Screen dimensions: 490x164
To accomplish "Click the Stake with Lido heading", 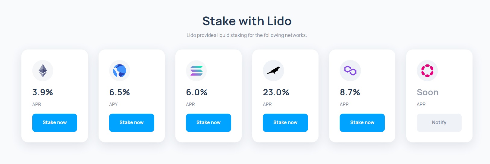I will coord(247,21).
